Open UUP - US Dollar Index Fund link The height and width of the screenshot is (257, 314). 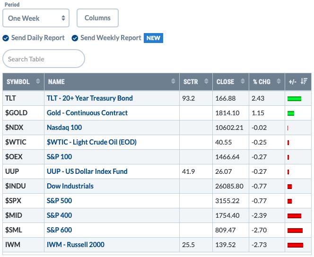pos(87,171)
